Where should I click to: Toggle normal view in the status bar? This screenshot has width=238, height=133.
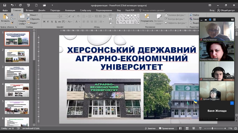(181, 128)
